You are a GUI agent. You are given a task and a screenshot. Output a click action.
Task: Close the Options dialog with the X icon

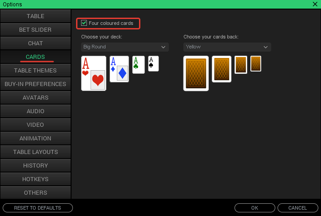pos(315,4)
